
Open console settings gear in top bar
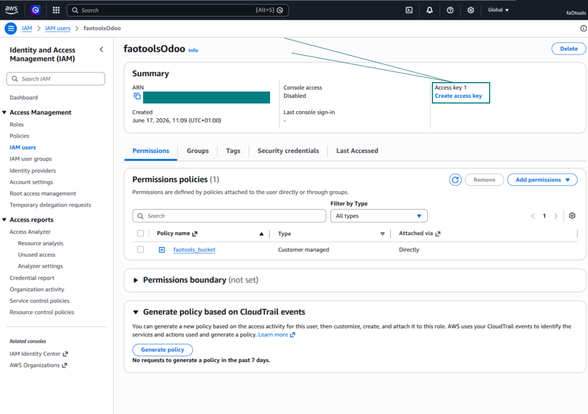470,10
